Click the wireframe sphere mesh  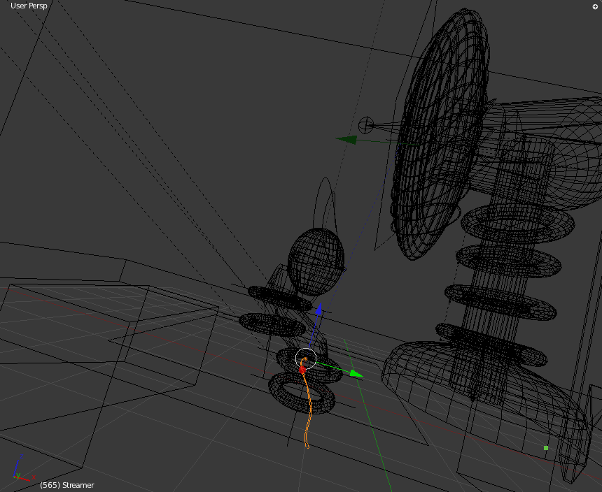click(316, 261)
